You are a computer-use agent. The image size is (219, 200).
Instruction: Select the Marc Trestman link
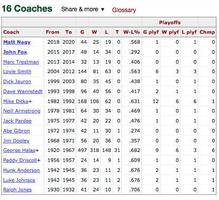click(x=21, y=62)
